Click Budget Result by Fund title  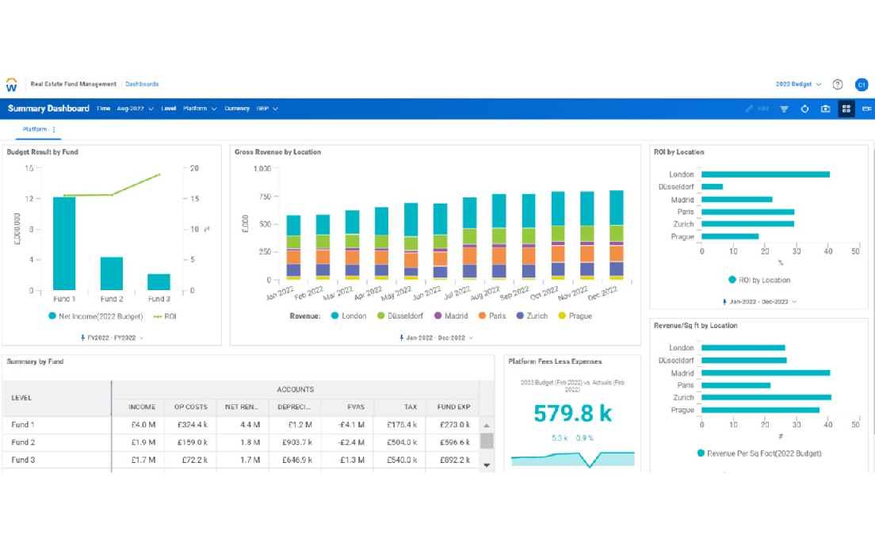tap(43, 152)
